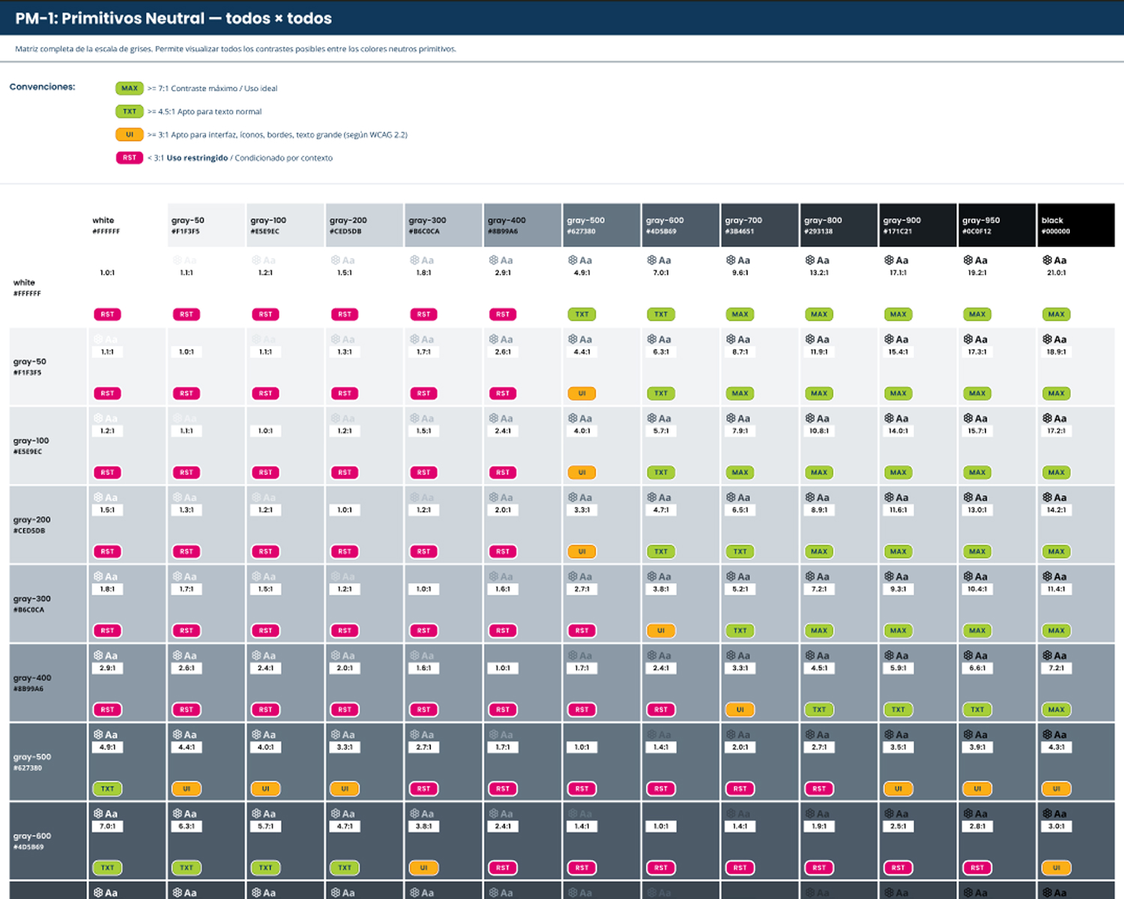
Task: Select the gray-100 column header swatch
Action: pyautogui.click(x=285, y=225)
